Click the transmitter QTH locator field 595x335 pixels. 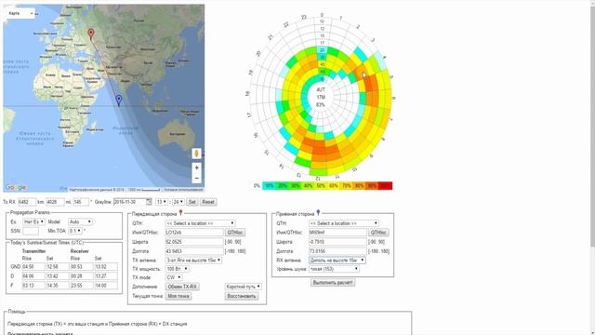pyautogui.click(x=194, y=232)
